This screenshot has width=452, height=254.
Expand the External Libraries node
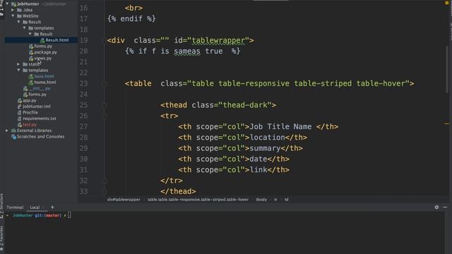pyautogui.click(x=7, y=131)
